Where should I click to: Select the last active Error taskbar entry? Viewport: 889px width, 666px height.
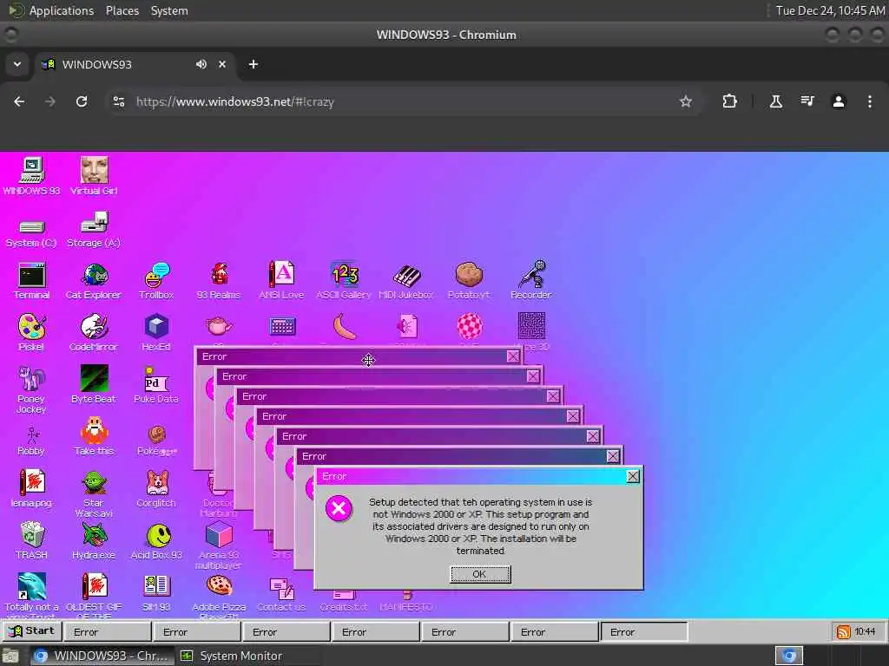pos(643,632)
